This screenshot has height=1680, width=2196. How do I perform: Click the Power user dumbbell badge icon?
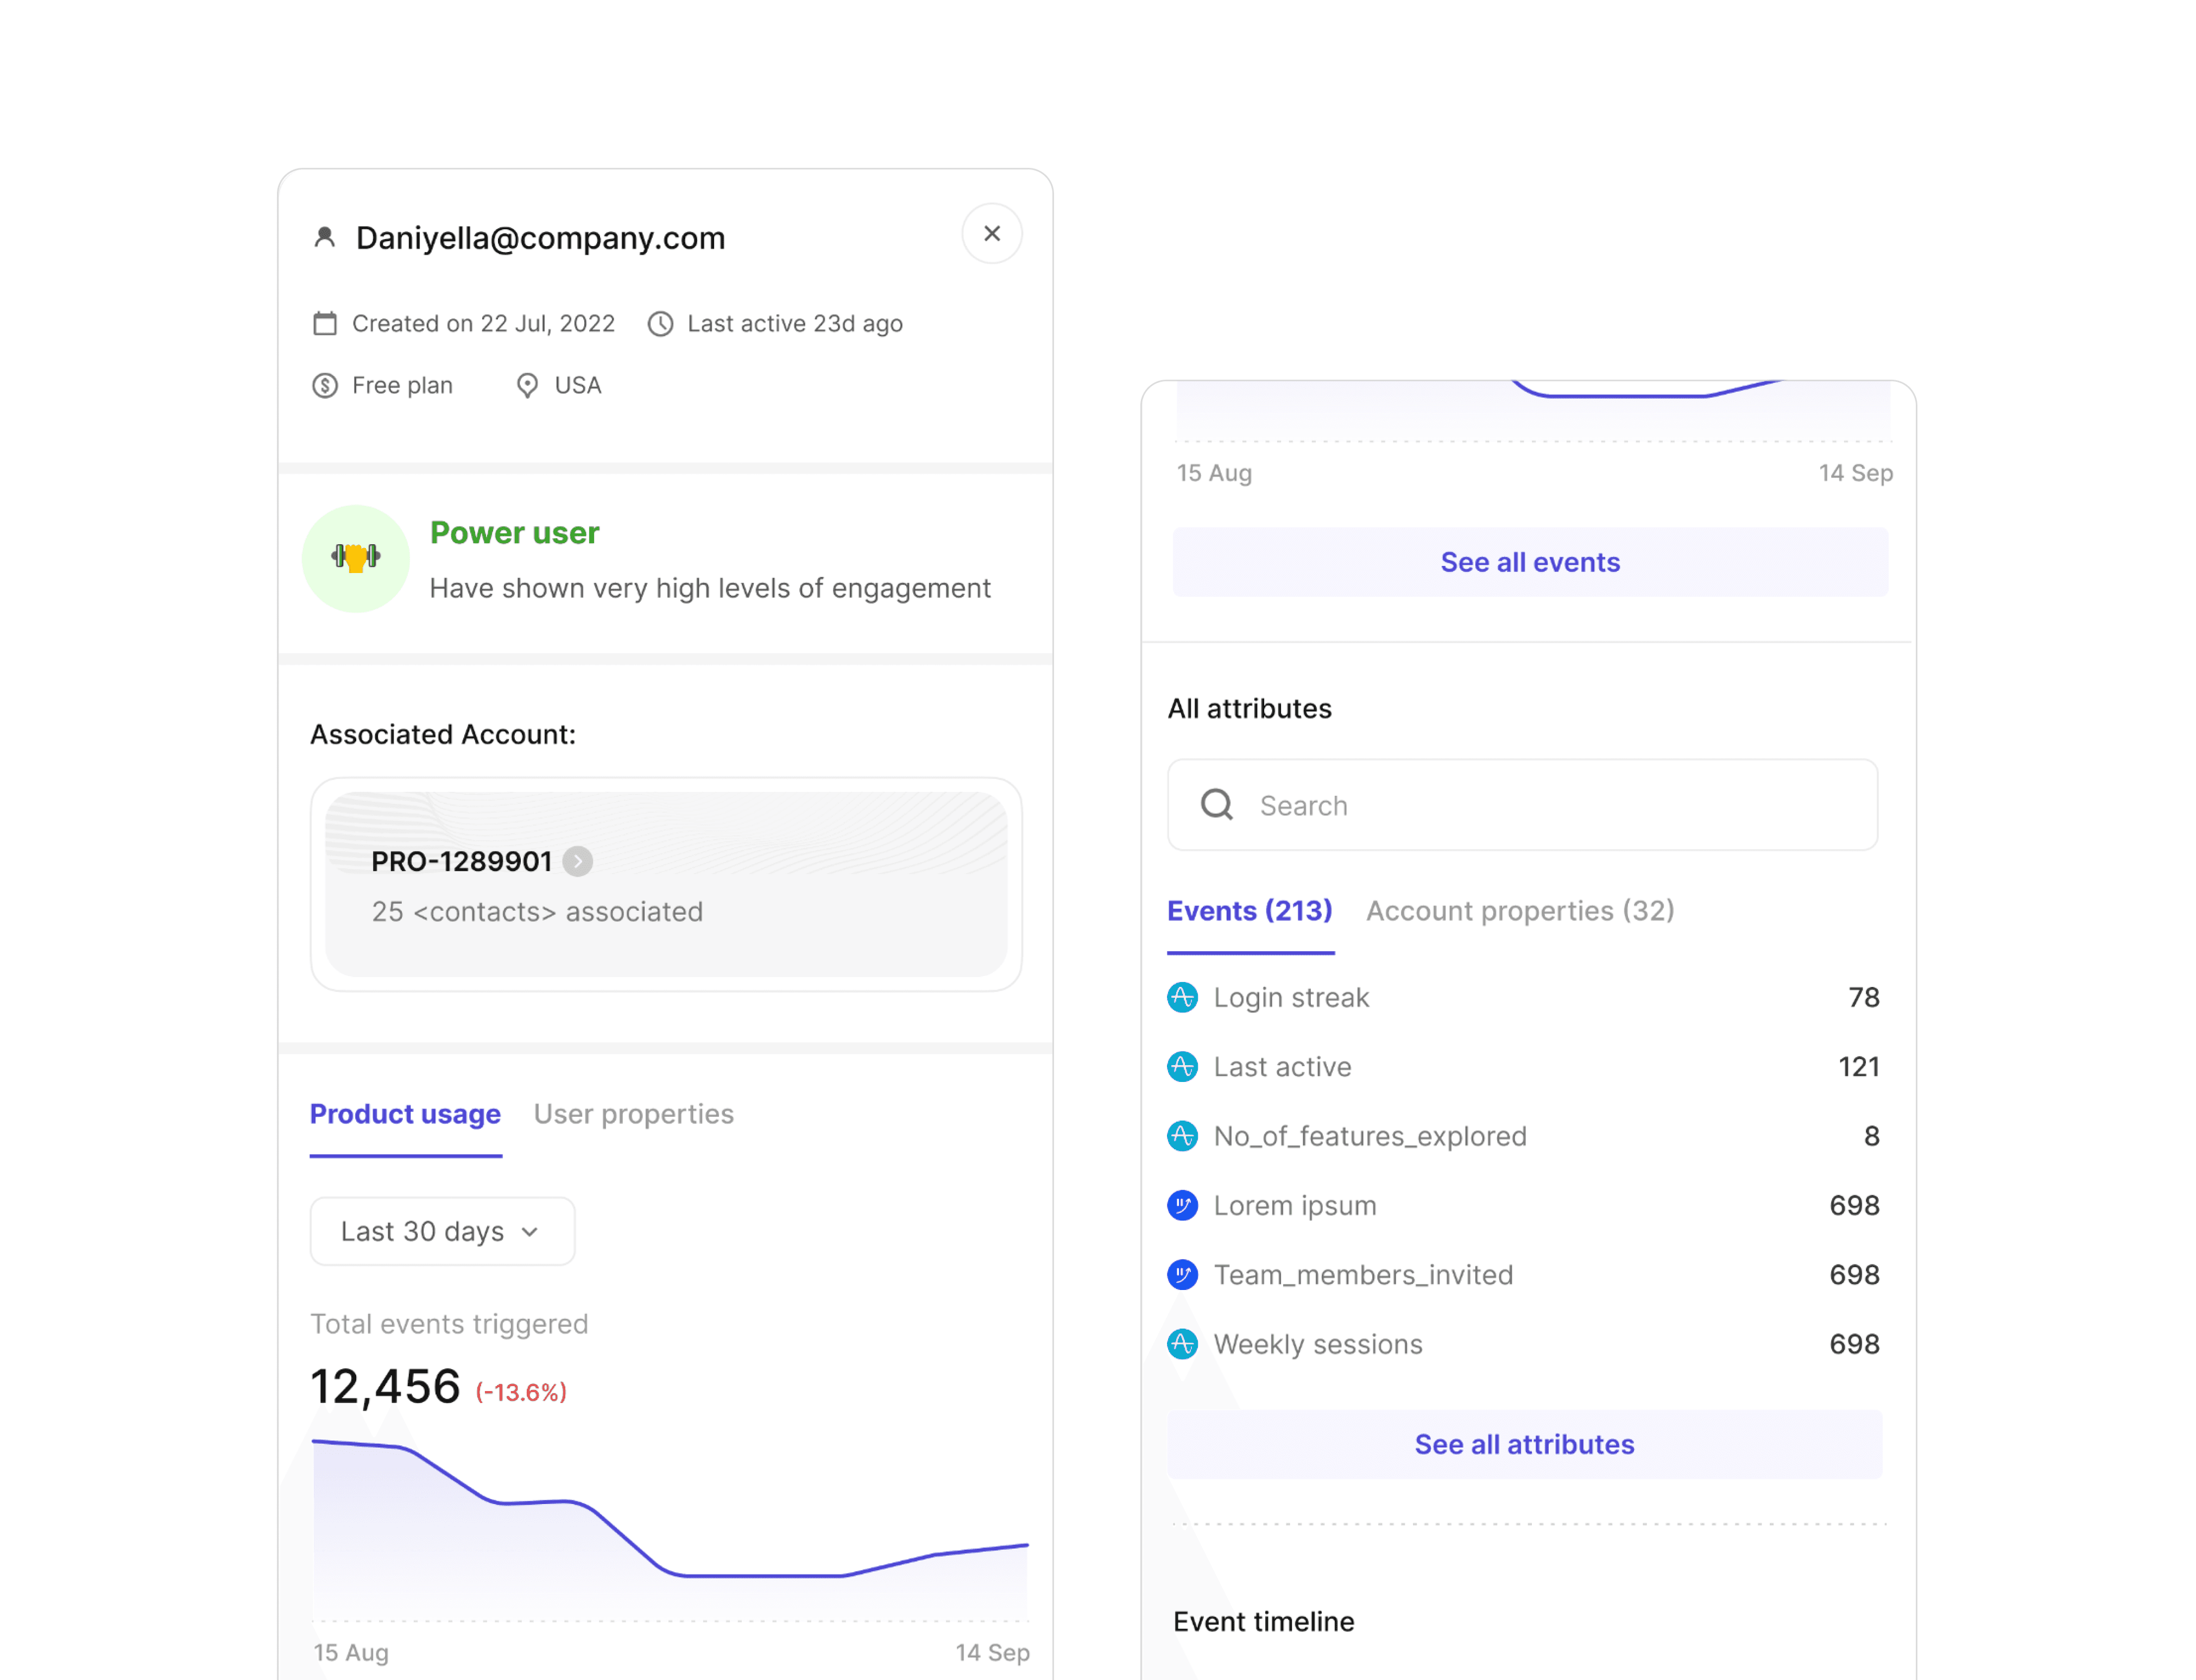tap(356, 557)
